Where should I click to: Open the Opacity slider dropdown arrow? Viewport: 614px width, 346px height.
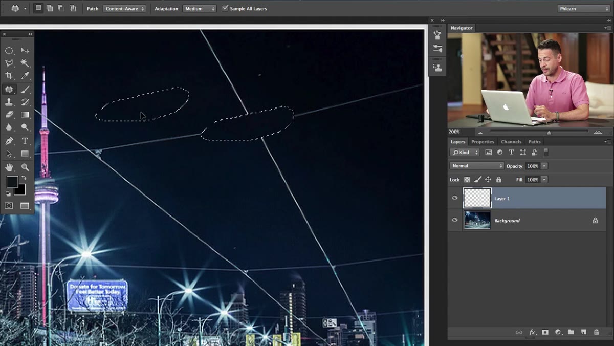pyautogui.click(x=544, y=166)
